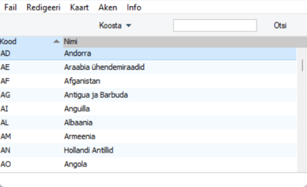
Task: Click the Otsi search button
Action: coord(280,25)
